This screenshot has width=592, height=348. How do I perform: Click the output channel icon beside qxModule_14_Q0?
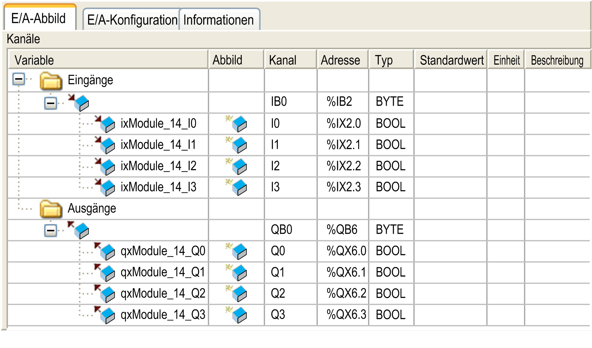pos(106,251)
